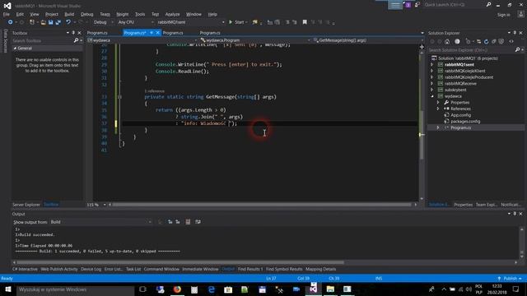Click the Undo arrow in toolbar
Image resolution: width=527 pixels, height=296 pixels.
68,22
